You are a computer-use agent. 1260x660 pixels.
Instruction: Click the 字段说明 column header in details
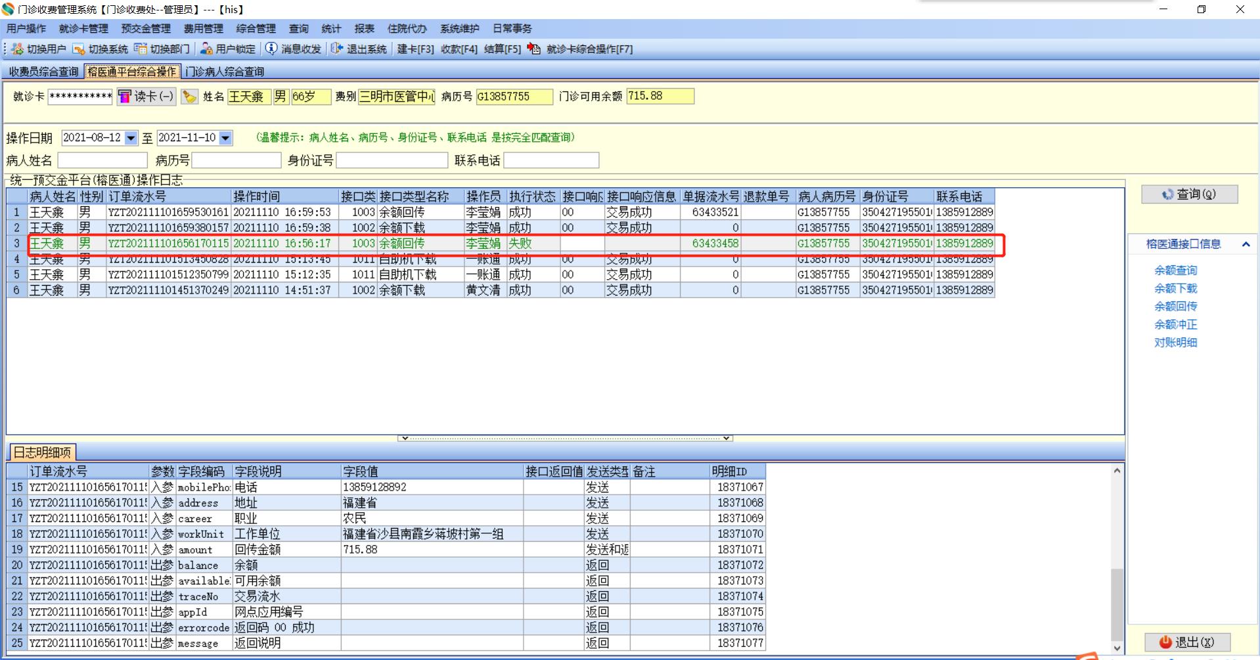[x=286, y=472]
